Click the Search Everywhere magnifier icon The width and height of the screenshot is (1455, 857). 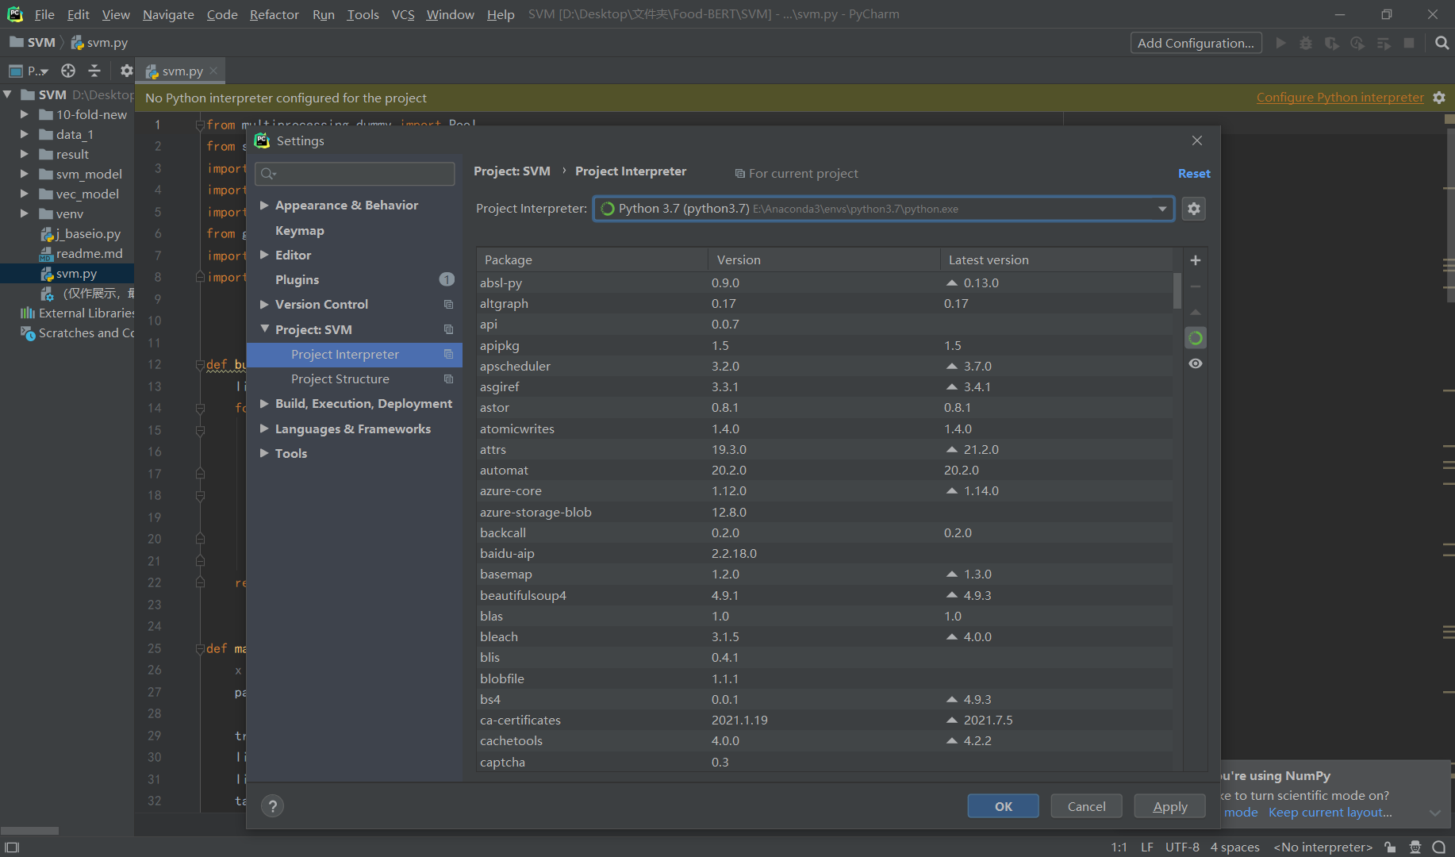(x=1442, y=43)
